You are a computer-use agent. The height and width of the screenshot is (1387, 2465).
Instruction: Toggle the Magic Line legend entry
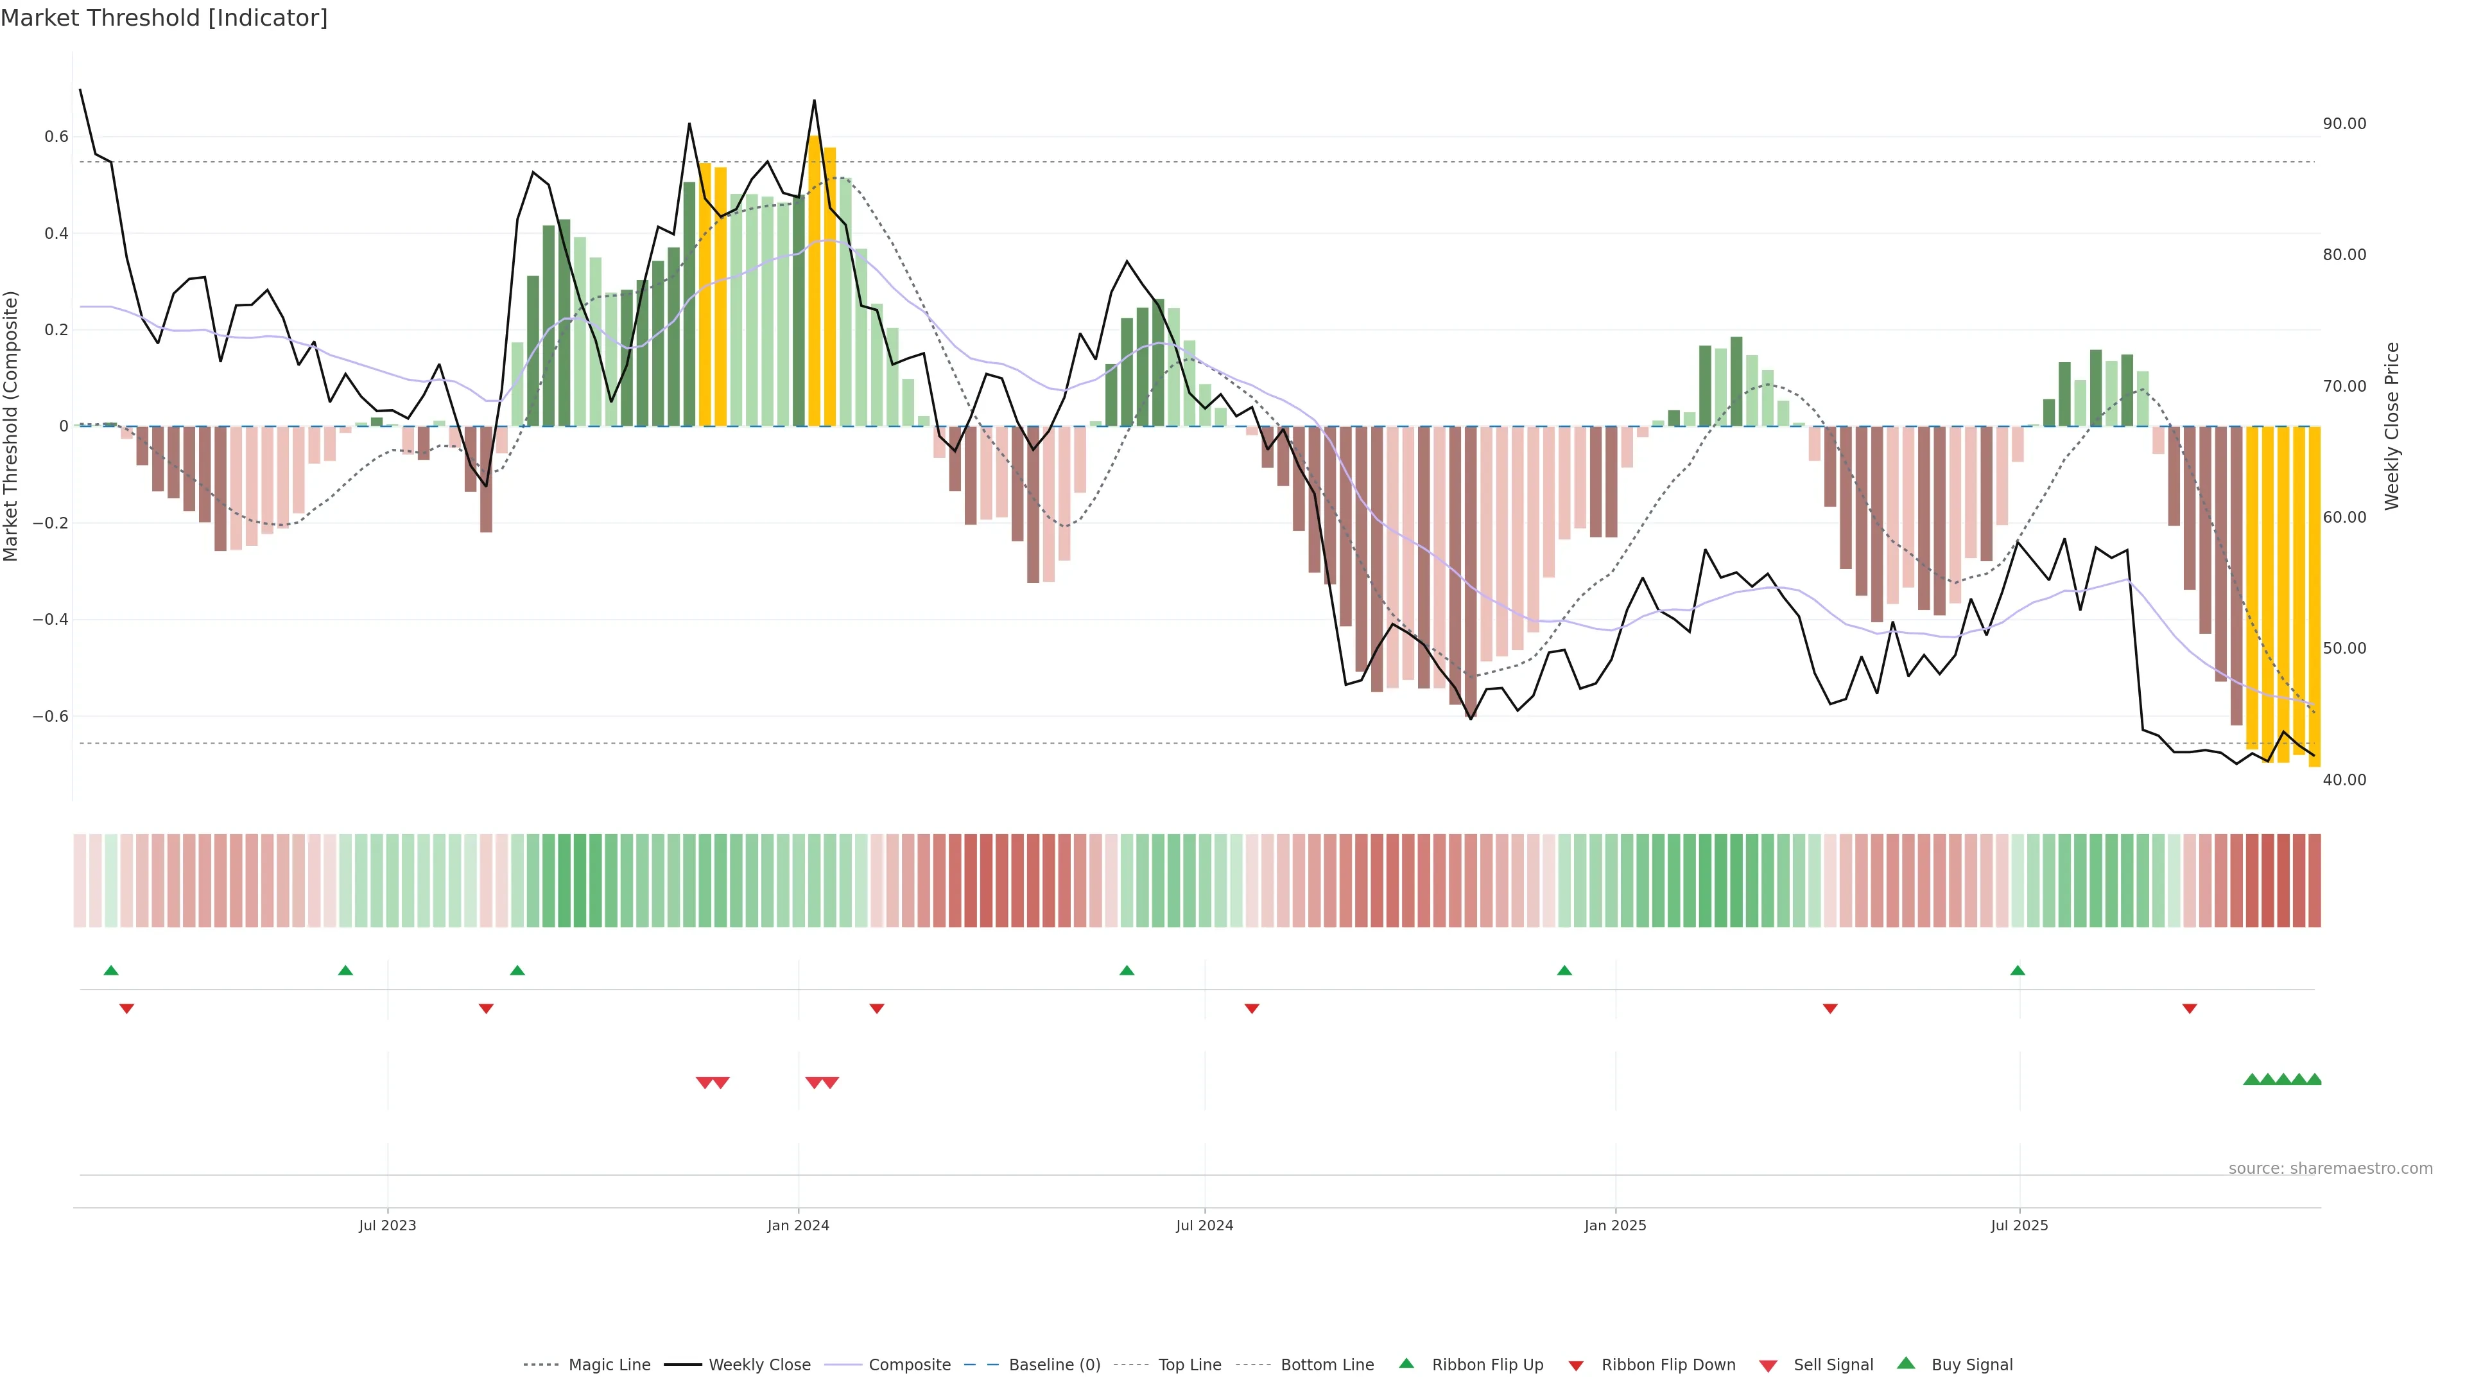tap(609, 1365)
